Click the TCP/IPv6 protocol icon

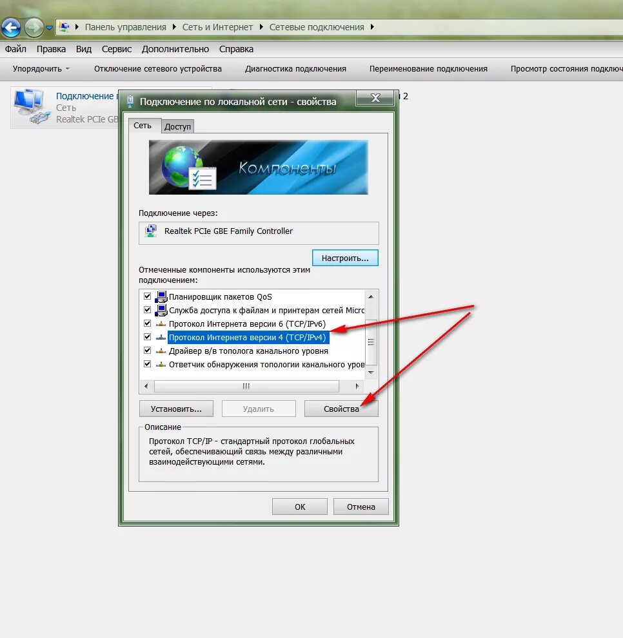(x=161, y=324)
